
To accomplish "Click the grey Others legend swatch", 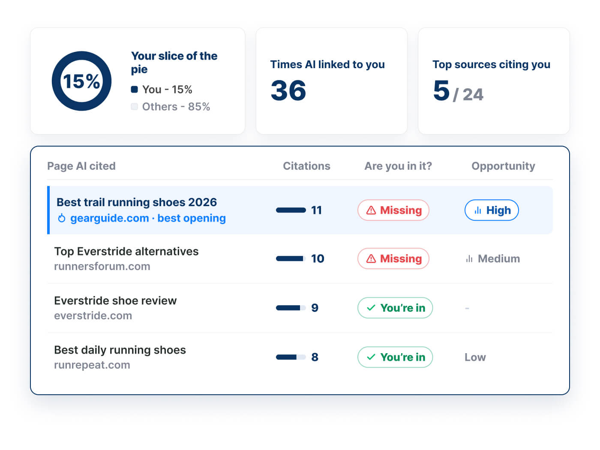I will 134,107.
